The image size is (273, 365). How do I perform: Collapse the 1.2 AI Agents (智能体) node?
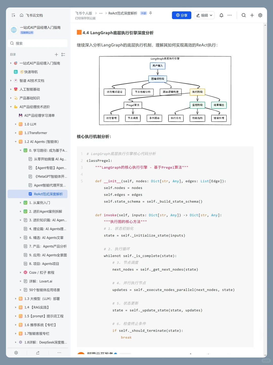[x=16, y=142]
